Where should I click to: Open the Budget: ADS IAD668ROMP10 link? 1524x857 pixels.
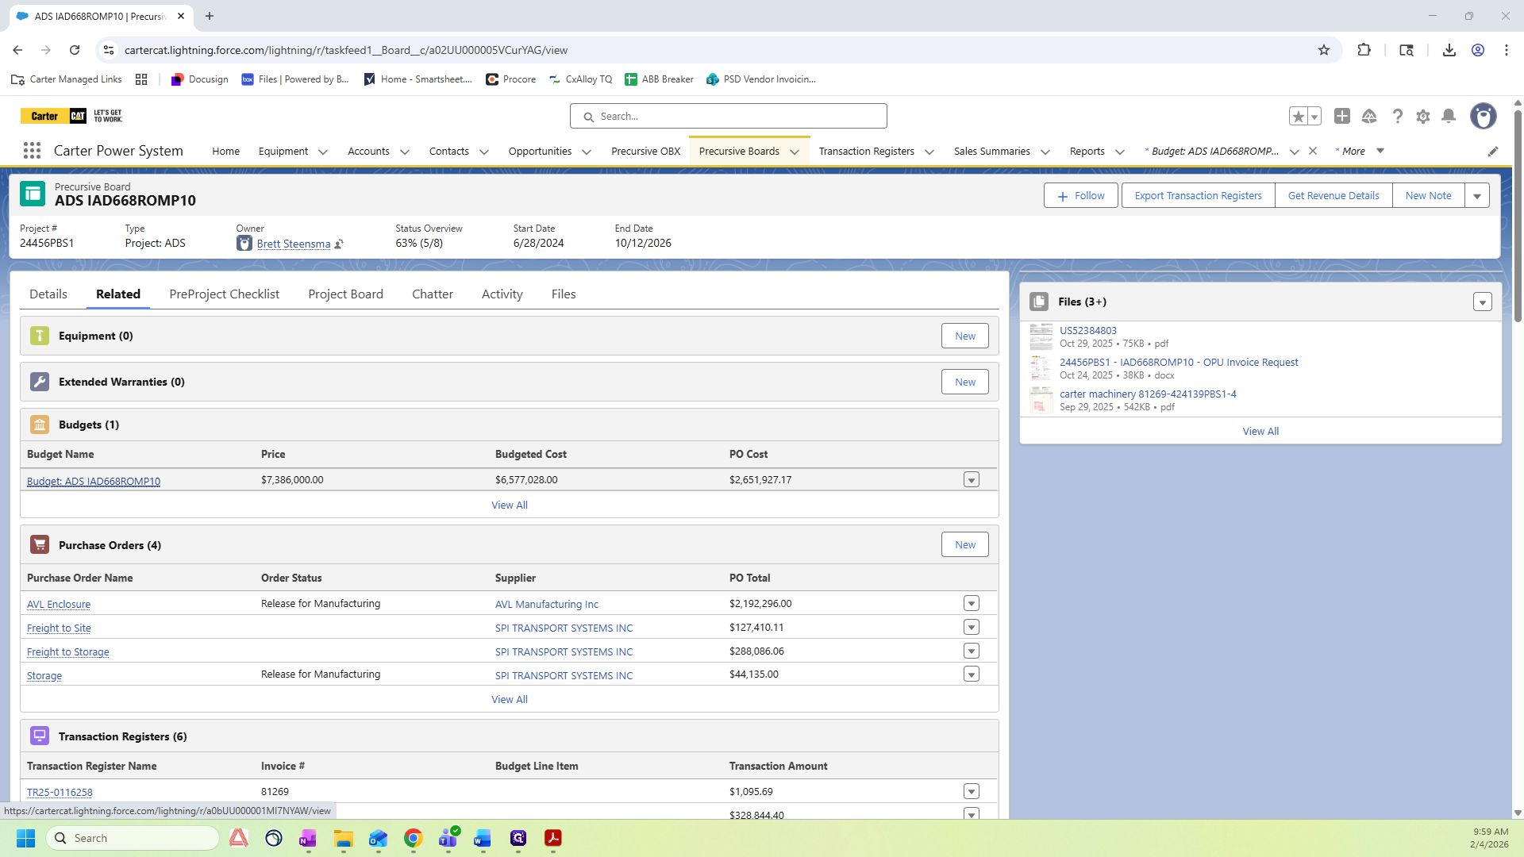94,482
